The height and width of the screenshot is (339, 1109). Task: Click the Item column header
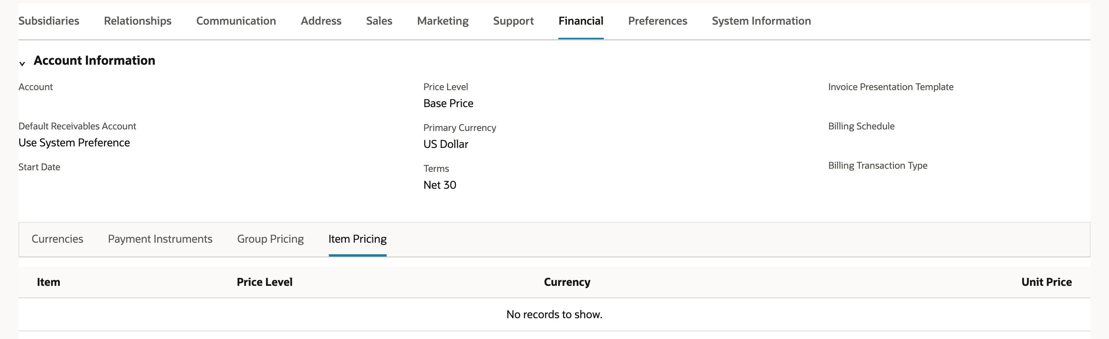point(48,282)
